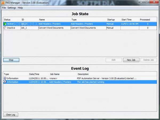
Task: Click 'The Job has started running' description
Action: pyautogui.click(x=91, y=82)
